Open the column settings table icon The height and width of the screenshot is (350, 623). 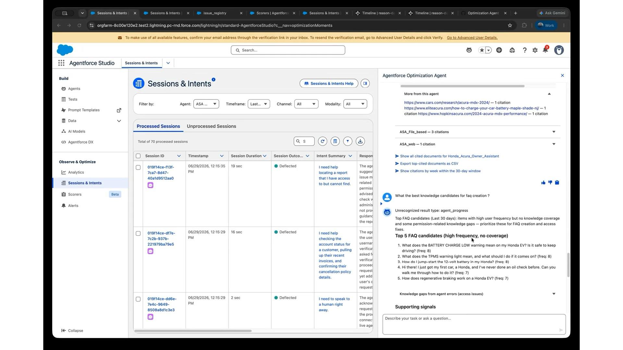pos(335,141)
